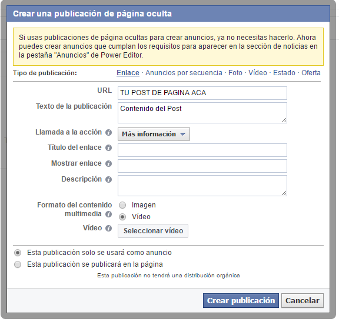Click the Seleccionar vídeo button
339x322 pixels.
click(153, 231)
